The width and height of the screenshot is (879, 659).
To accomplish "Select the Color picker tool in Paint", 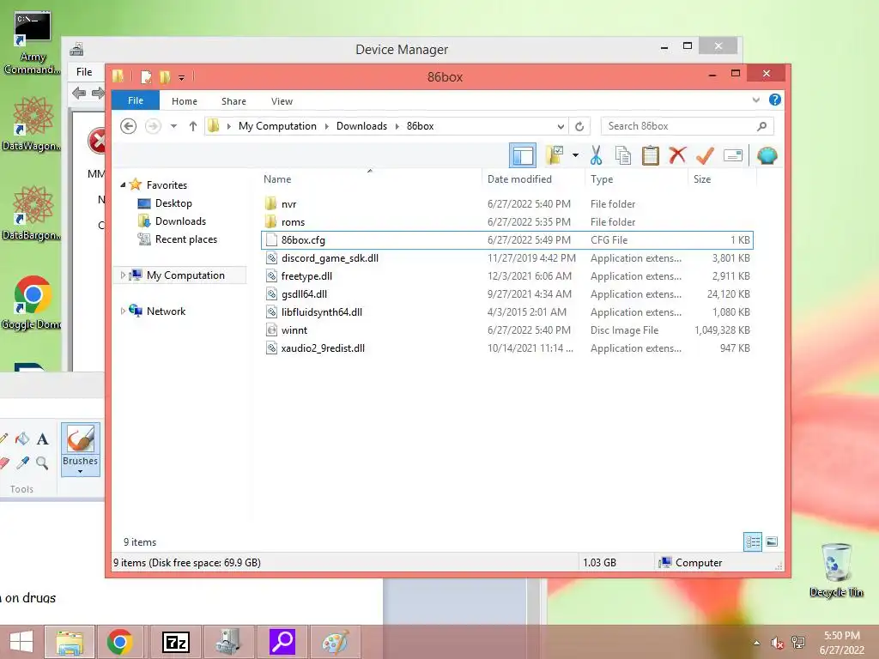I will (x=23, y=463).
